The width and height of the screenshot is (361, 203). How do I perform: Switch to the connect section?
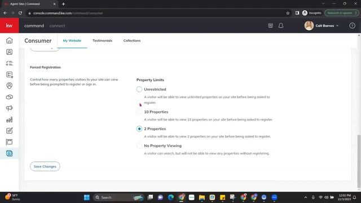point(57,26)
